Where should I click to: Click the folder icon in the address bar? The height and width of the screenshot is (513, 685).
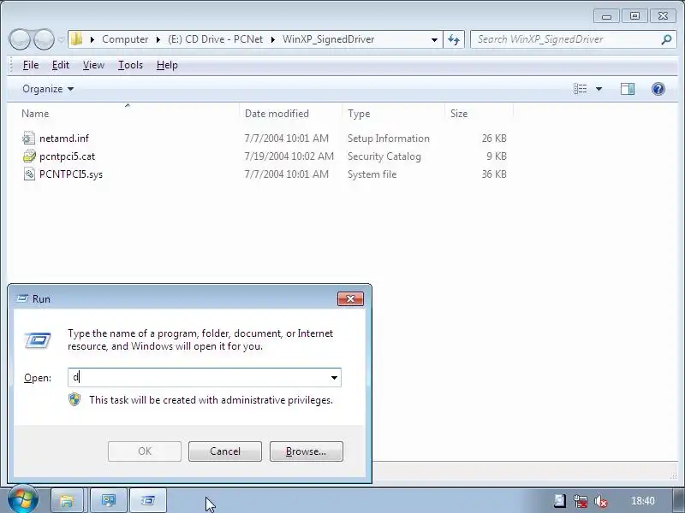click(x=76, y=38)
